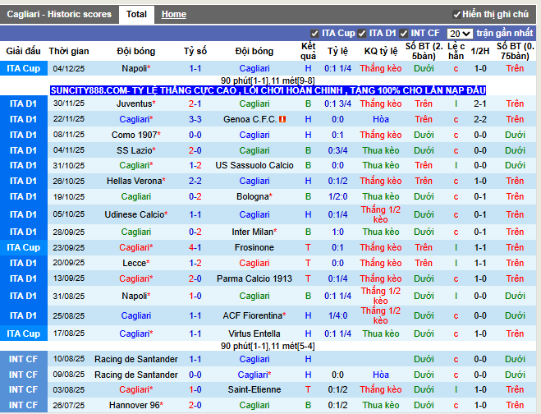Click the ITA Cup label for 23/09/25
This screenshot has width=541, height=414.
[x=24, y=247]
